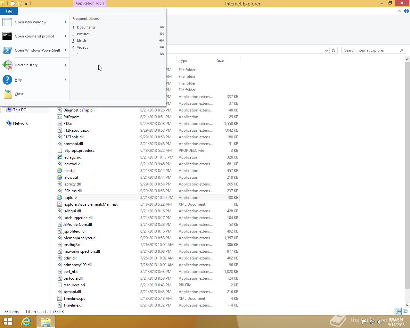Click the vertical scrollbar up arrow
This screenshot has width=410, height=328.
[407, 59]
